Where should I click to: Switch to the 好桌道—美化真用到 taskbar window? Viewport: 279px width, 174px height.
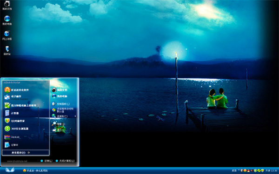click(x=35, y=171)
